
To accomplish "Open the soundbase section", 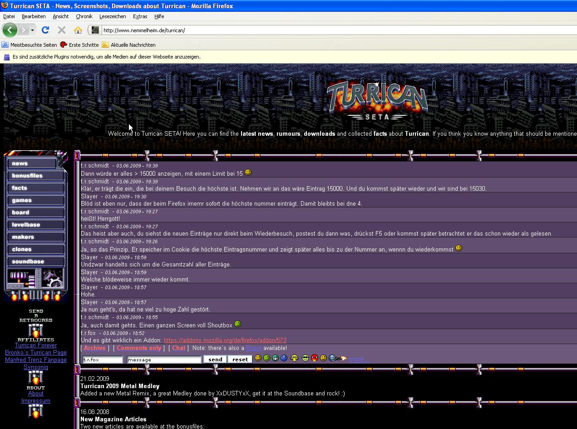I will tap(35, 261).
